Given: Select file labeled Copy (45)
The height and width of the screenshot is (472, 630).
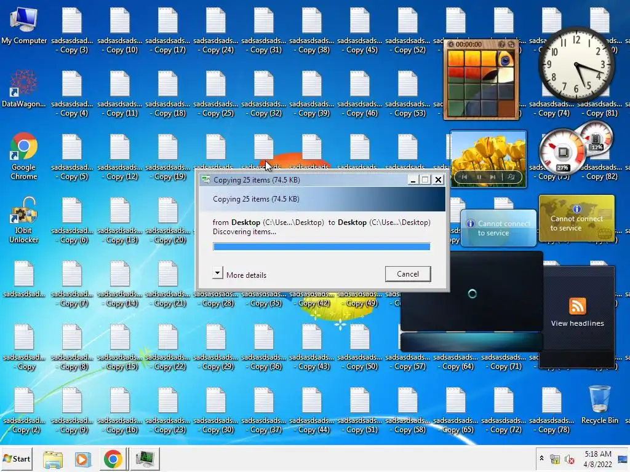Looking at the screenshot, I should point(359,31).
